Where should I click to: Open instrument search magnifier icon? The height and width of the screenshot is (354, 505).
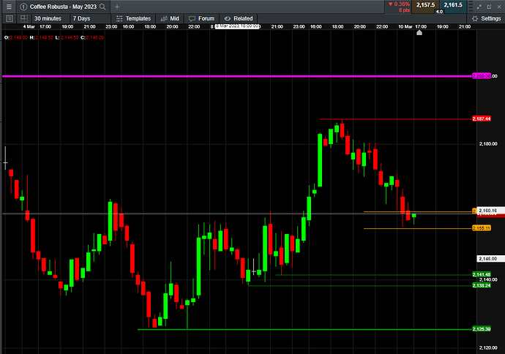pos(102,7)
